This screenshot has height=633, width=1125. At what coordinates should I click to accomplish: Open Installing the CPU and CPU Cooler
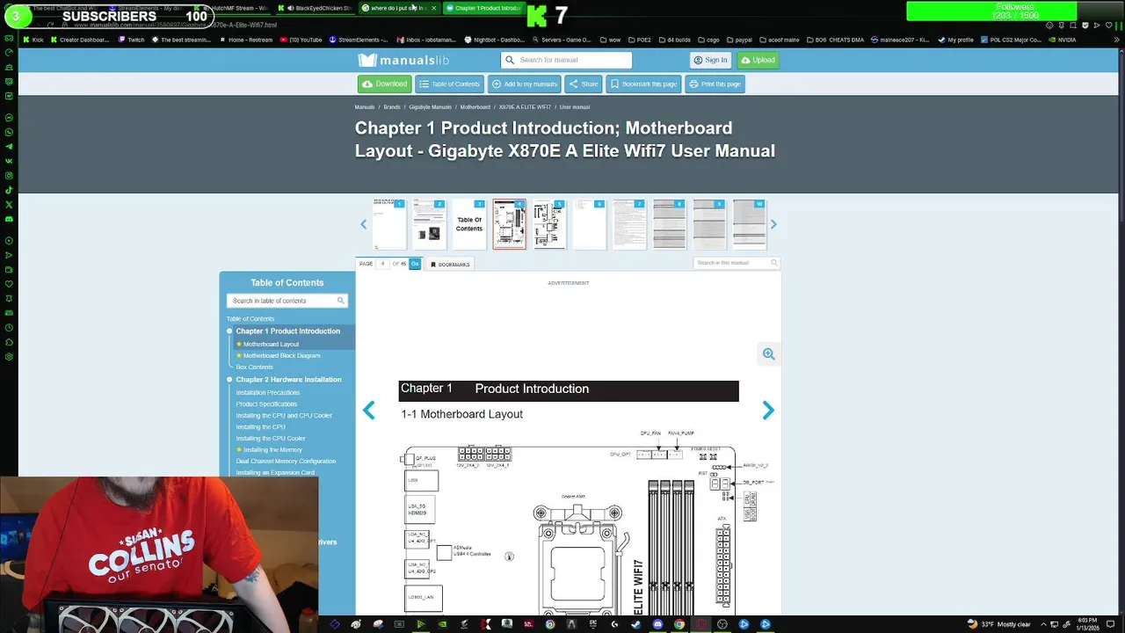284,416
